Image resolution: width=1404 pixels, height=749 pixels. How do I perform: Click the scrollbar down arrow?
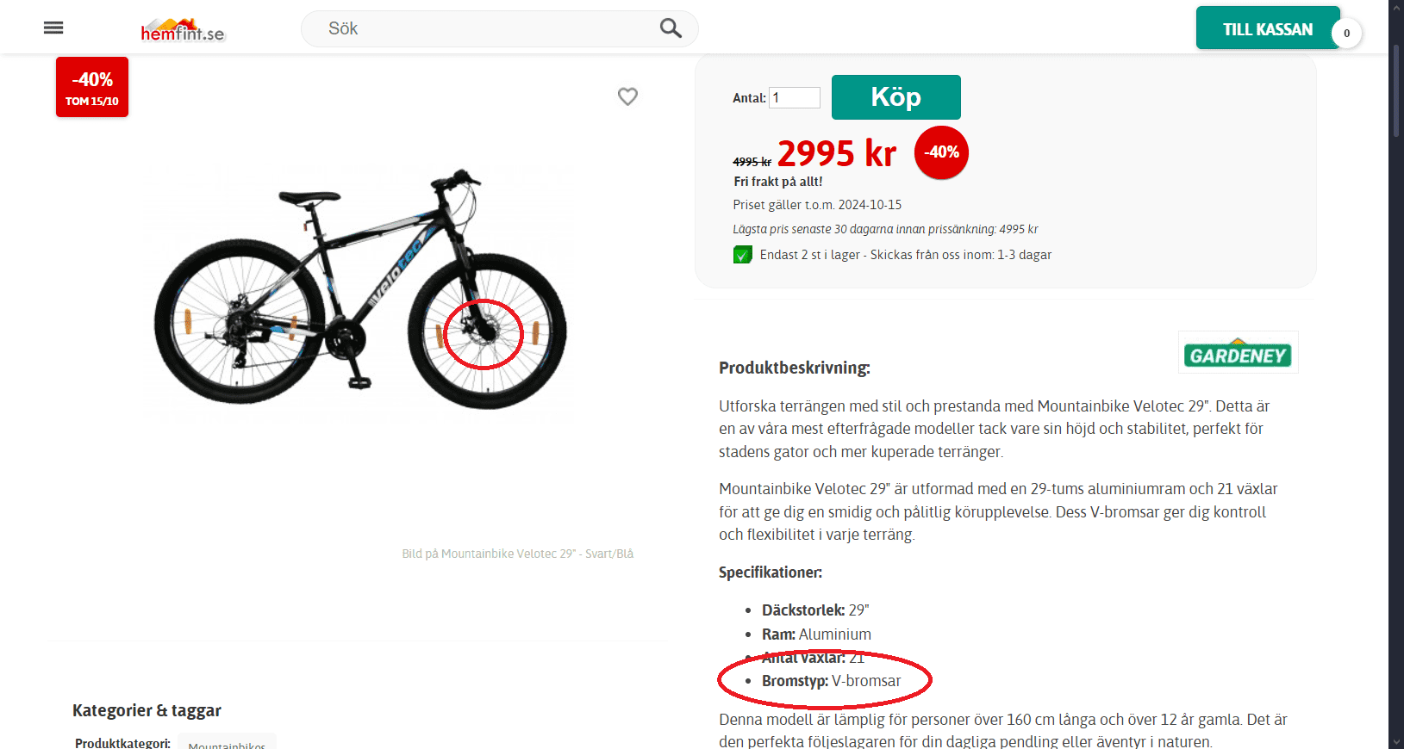click(x=1396, y=741)
